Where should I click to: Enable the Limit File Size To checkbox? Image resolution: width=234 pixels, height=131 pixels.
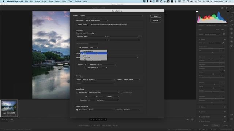click(x=86, y=68)
